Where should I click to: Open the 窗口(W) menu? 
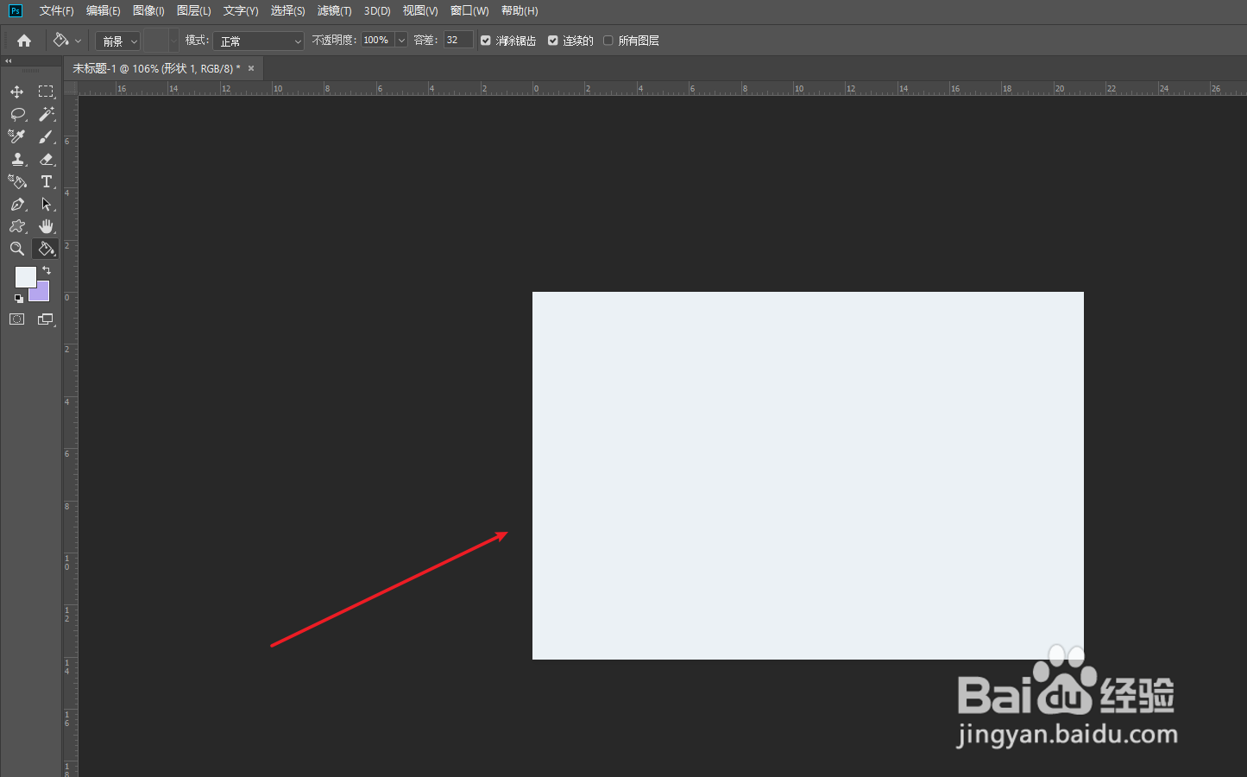pos(469,10)
